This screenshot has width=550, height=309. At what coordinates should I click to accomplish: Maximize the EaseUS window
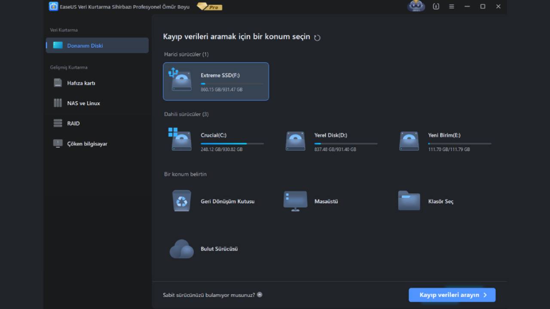(483, 6)
